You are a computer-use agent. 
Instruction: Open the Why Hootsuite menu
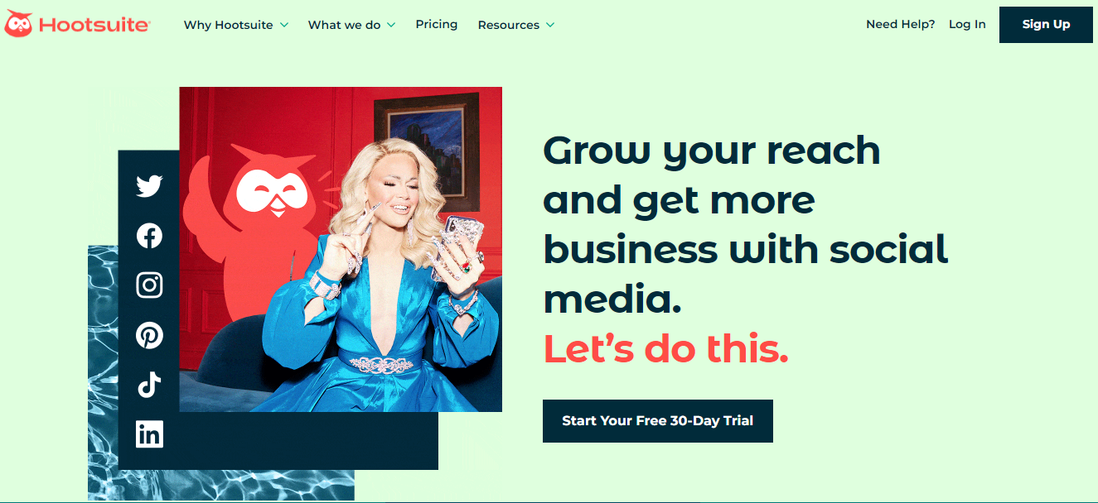228,25
